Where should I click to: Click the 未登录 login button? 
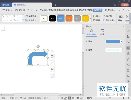[x=125, y=5]
